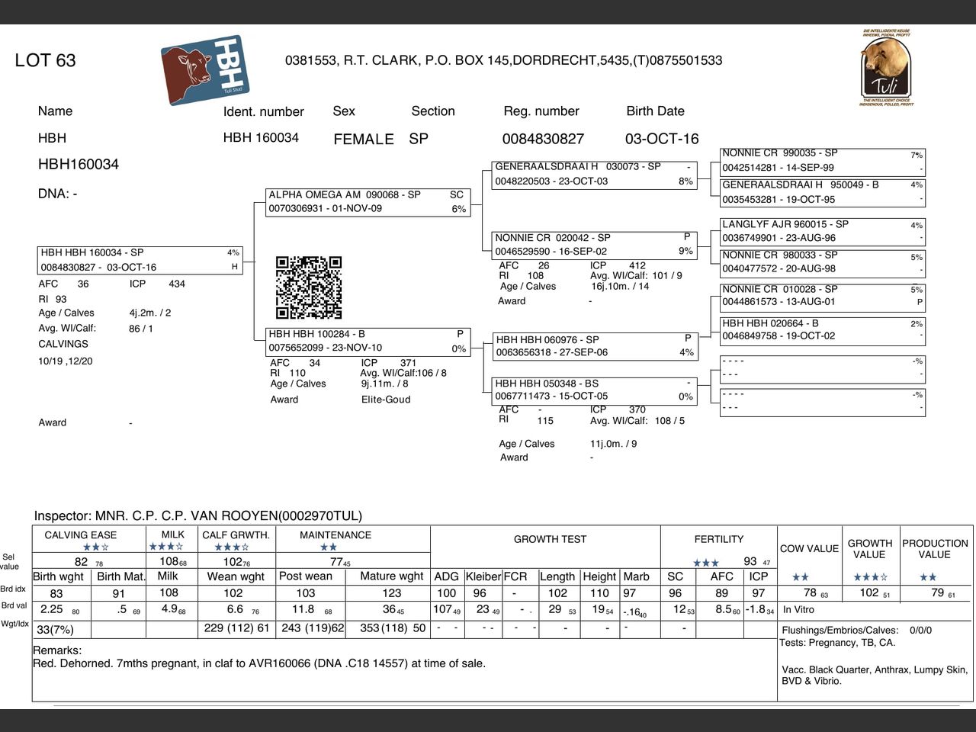Image resolution: width=976 pixels, height=732 pixels.
Task: Click the Inspector name line
Action: click(198, 516)
